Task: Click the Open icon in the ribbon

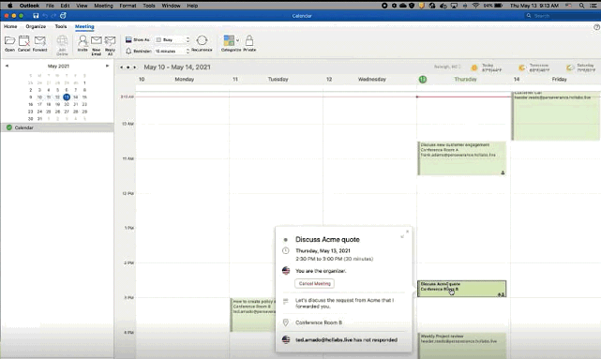Action: click(9, 40)
